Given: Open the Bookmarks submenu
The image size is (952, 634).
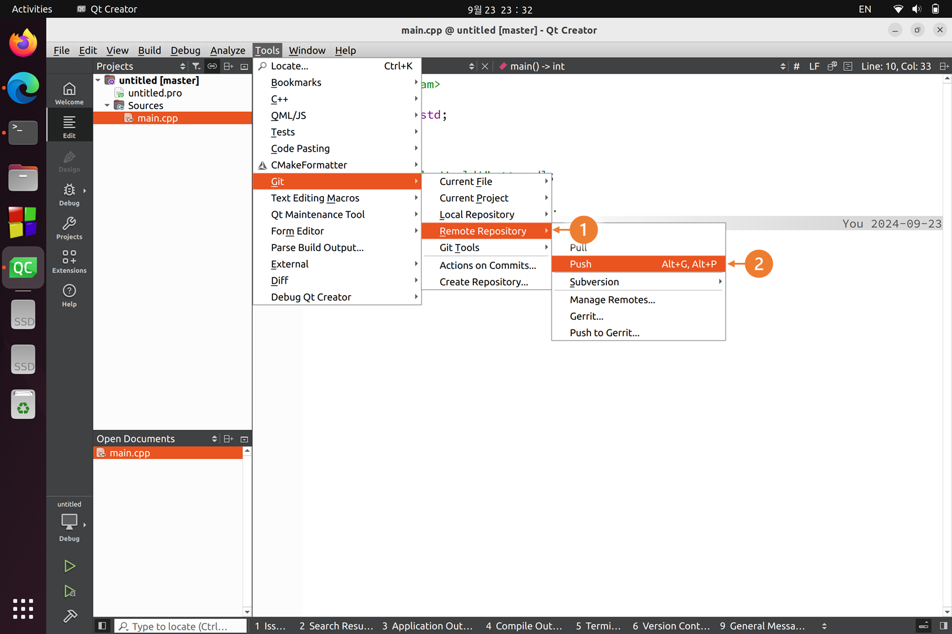Looking at the screenshot, I should pyautogui.click(x=337, y=83).
